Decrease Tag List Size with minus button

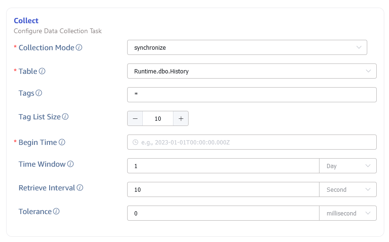135,118
